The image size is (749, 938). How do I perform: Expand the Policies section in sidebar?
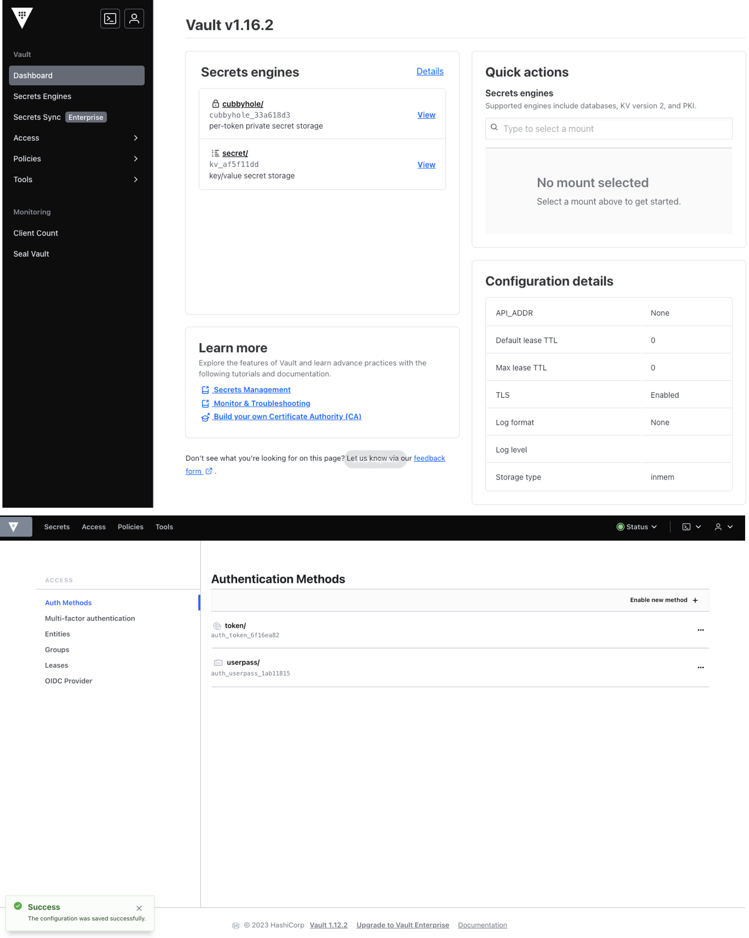coord(136,159)
